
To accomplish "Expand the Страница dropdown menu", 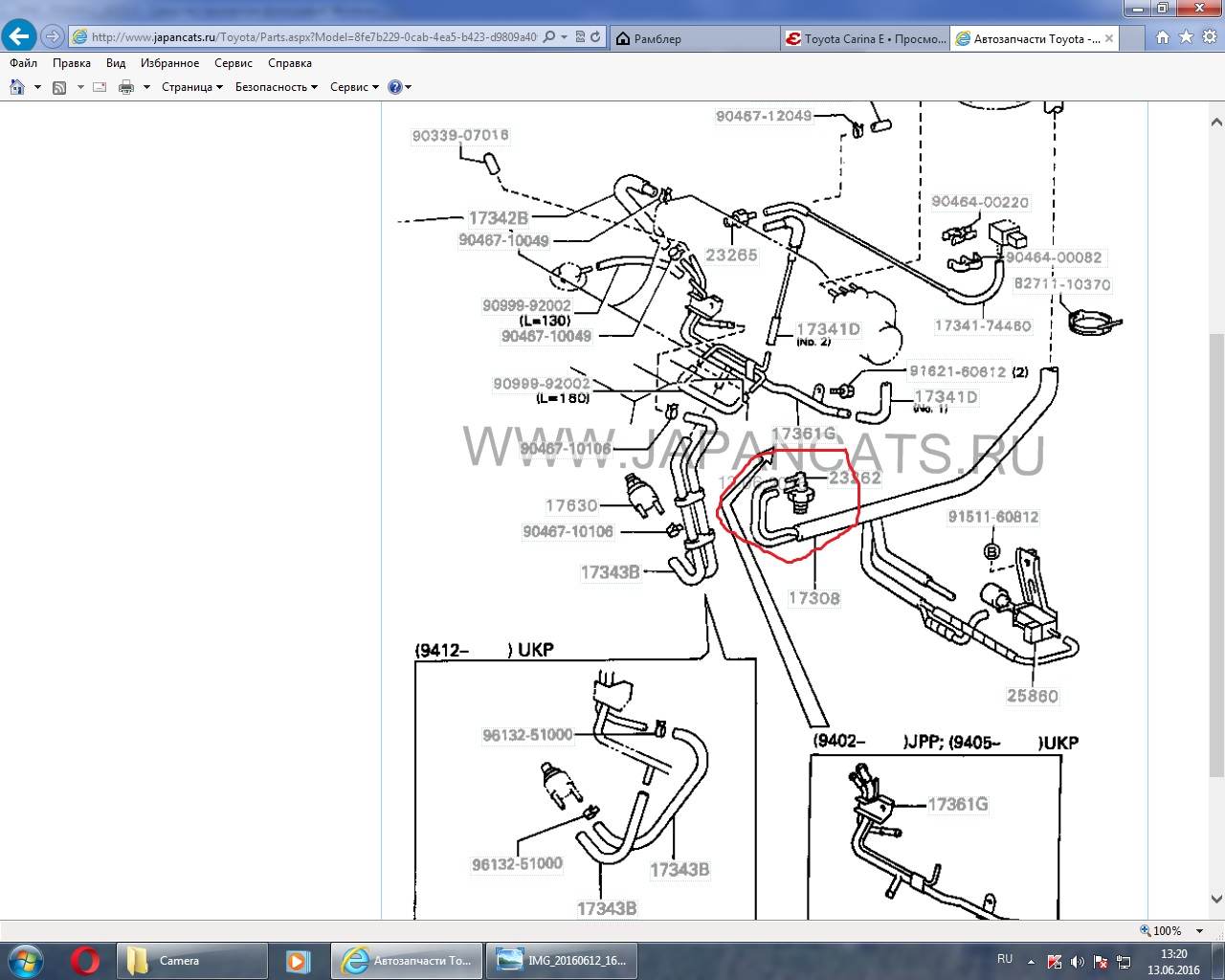I will click(x=191, y=87).
